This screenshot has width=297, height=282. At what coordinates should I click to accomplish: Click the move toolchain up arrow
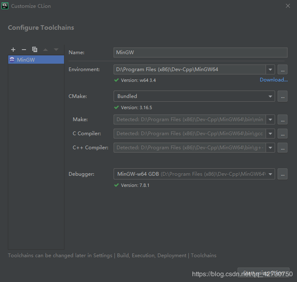45,50
